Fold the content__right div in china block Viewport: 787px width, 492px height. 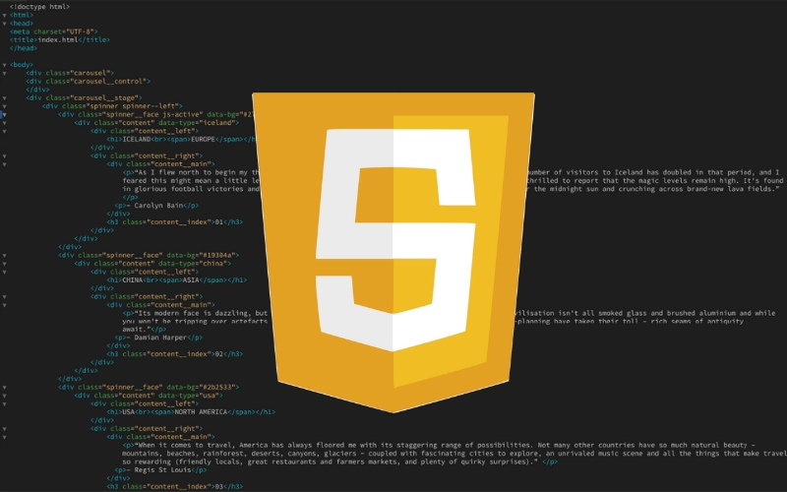[x=5, y=296]
